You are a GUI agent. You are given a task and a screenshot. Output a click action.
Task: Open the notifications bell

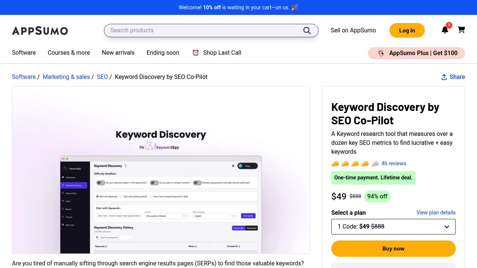(x=445, y=30)
